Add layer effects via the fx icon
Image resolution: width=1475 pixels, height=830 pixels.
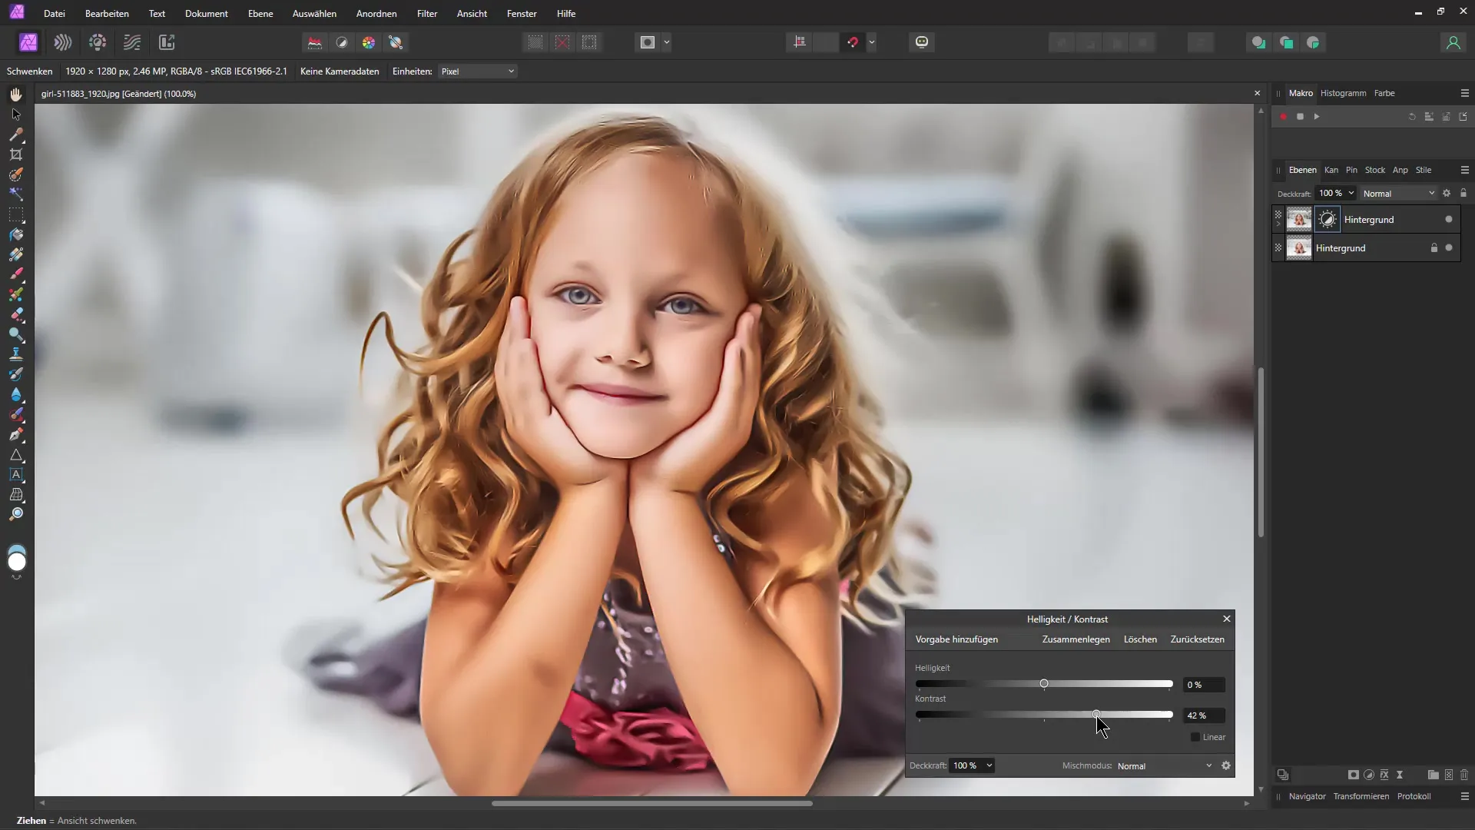tap(1384, 775)
